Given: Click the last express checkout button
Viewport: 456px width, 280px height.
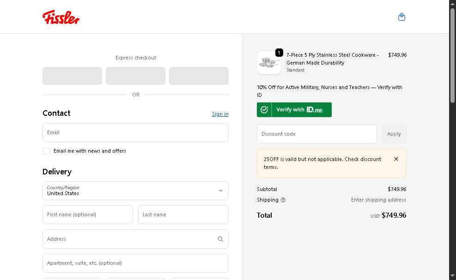Looking at the screenshot, I should click(x=199, y=76).
